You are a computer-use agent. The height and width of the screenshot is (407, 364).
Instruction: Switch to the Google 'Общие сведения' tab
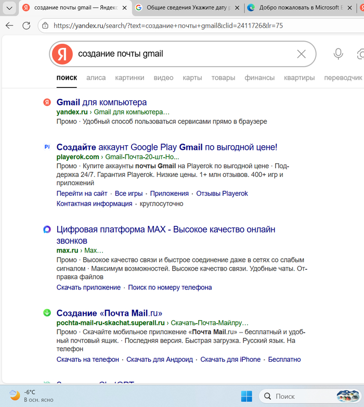coord(186,8)
